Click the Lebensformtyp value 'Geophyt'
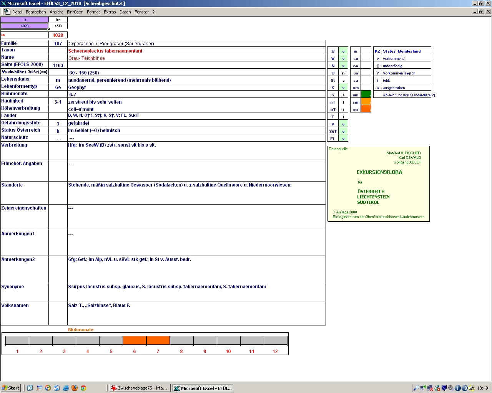 (x=77, y=87)
